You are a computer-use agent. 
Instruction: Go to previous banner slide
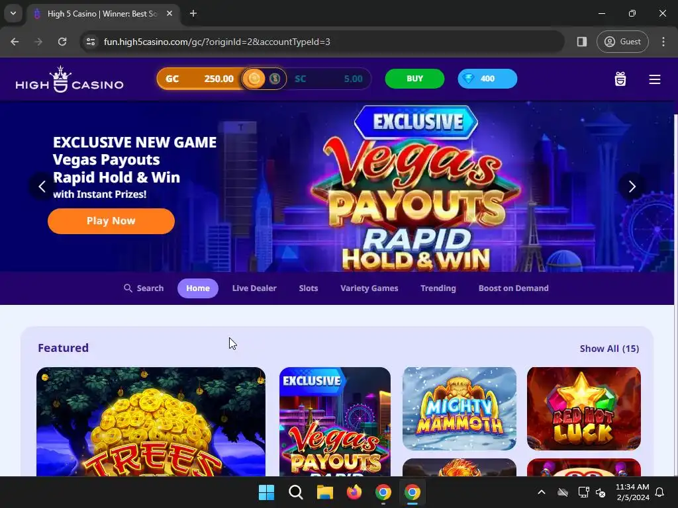pos(42,186)
